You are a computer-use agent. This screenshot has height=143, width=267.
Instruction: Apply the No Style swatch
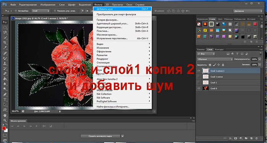[x=199, y=24]
